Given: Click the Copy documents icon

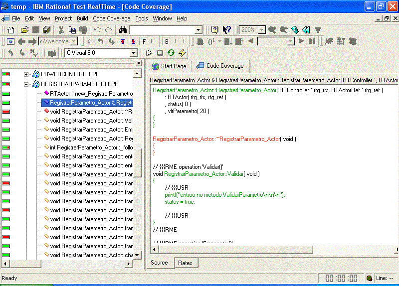Looking at the screenshot, I should pos(72,30).
